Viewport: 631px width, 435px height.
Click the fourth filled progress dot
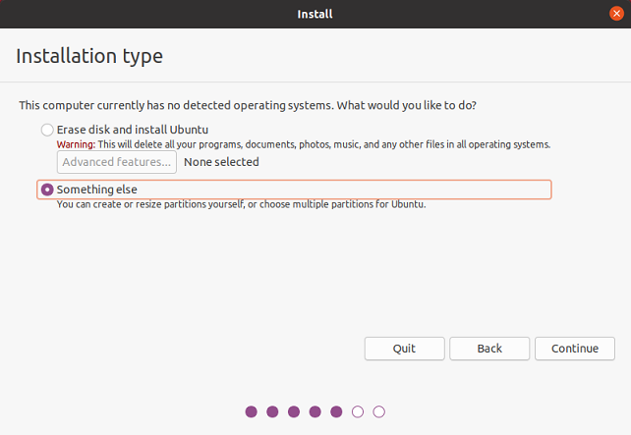(315, 411)
